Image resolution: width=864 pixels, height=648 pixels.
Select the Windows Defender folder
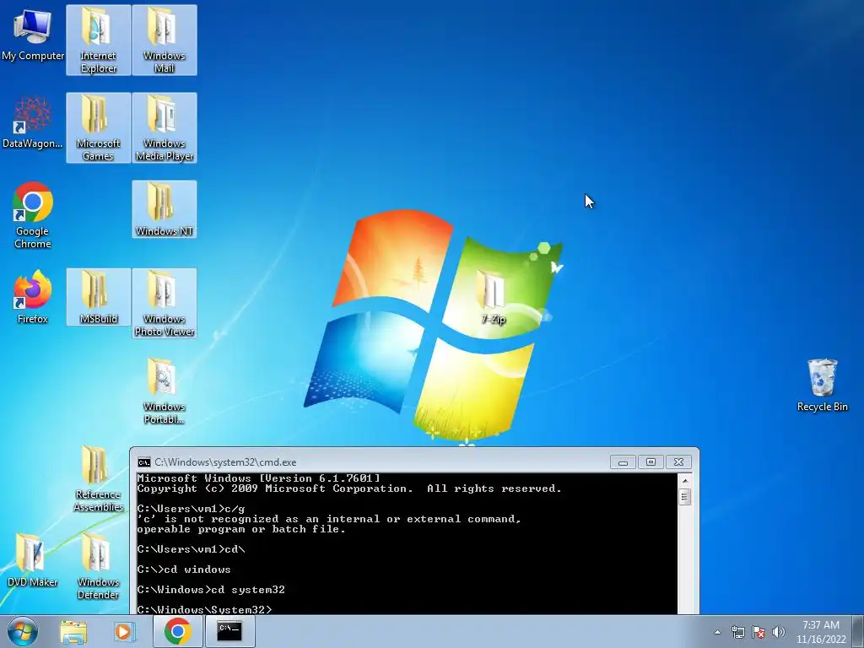pos(98,566)
